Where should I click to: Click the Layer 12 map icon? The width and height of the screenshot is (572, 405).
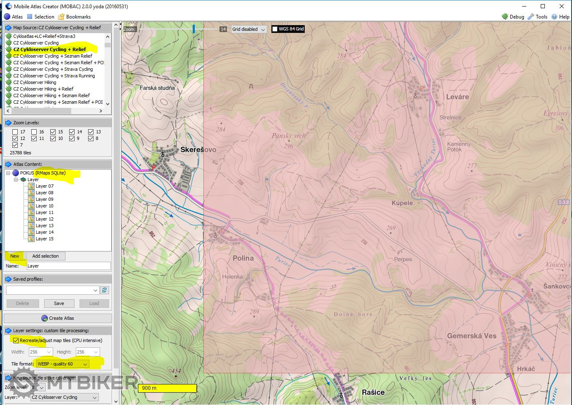click(31, 219)
